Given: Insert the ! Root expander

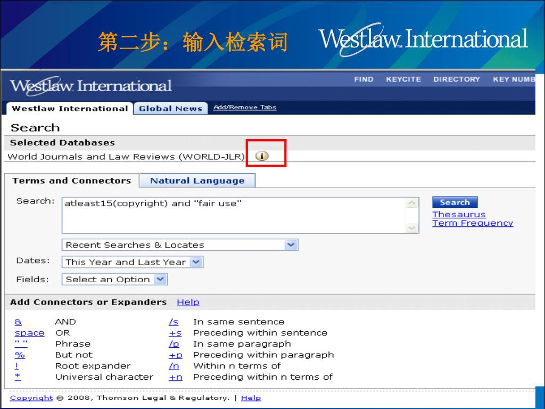Looking at the screenshot, I should click(x=16, y=366).
